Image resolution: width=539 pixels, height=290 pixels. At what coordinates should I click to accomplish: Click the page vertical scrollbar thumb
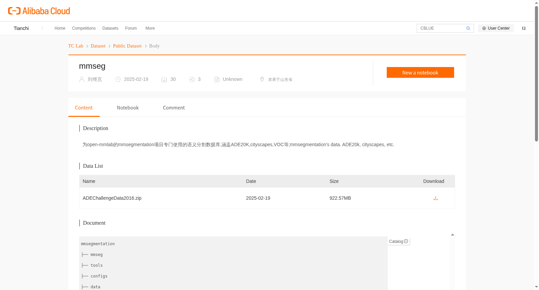[x=536, y=73]
